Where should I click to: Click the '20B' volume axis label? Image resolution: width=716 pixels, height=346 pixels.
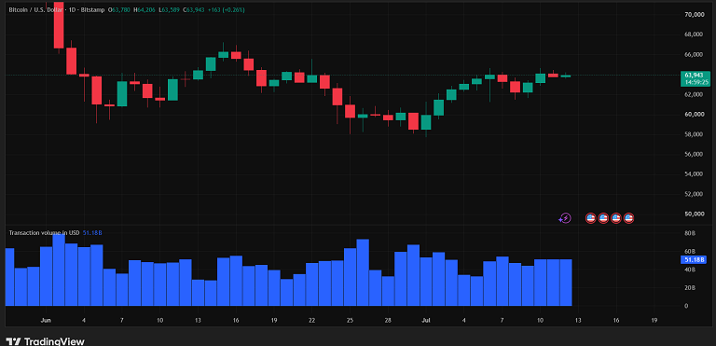click(690, 288)
